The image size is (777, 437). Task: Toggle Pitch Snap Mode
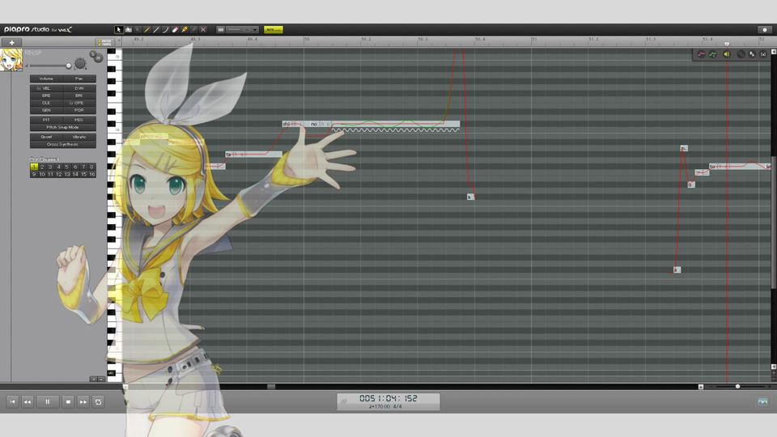(63, 127)
